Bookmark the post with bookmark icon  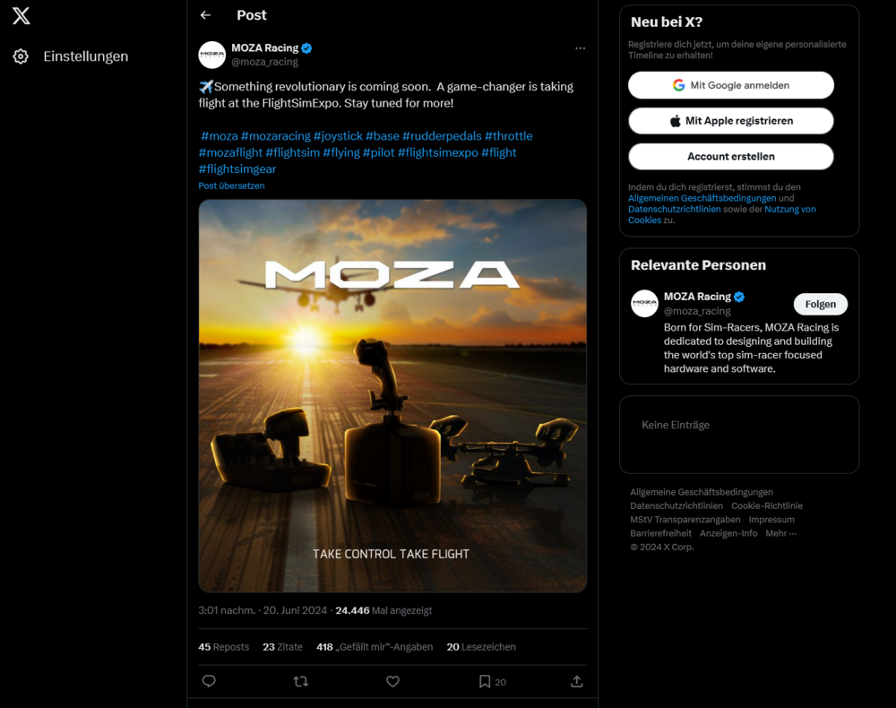point(485,681)
